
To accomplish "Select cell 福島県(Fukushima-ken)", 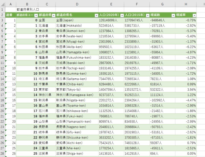I will tap(77, 58).
